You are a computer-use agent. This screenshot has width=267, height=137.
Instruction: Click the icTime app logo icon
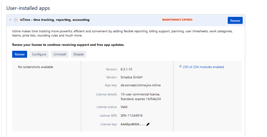[16, 20]
